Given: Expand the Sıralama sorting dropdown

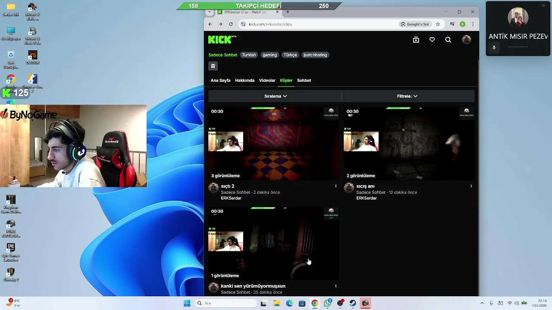Looking at the screenshot, I should (275, 96).
